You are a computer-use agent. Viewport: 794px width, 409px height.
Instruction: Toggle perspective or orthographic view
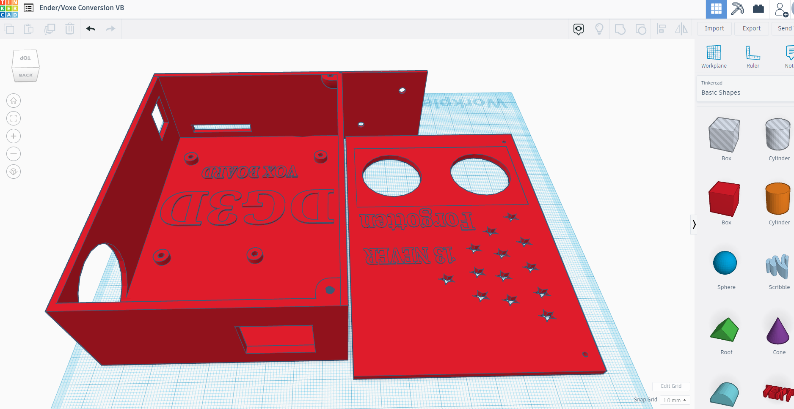click(x=14, y=172)
